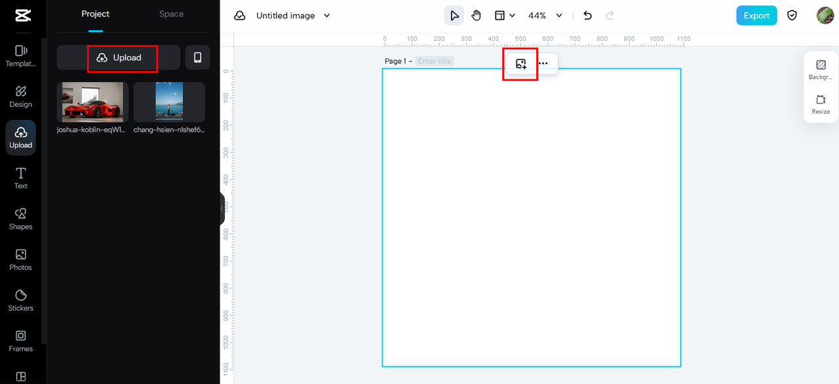Click the joshua-koblin file name label
Image resolution: width=839 pixels, height=384 pixels.
tap(92, 130)
